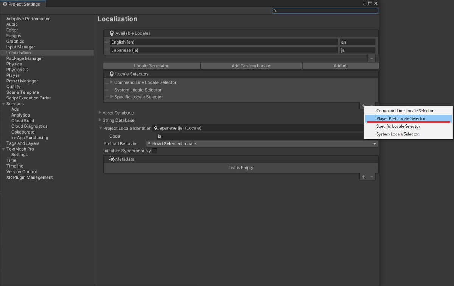Click the minus icon under Available Locales
Image resolution: width=454 pixels, height=286 pixels.
coord(371,58)
